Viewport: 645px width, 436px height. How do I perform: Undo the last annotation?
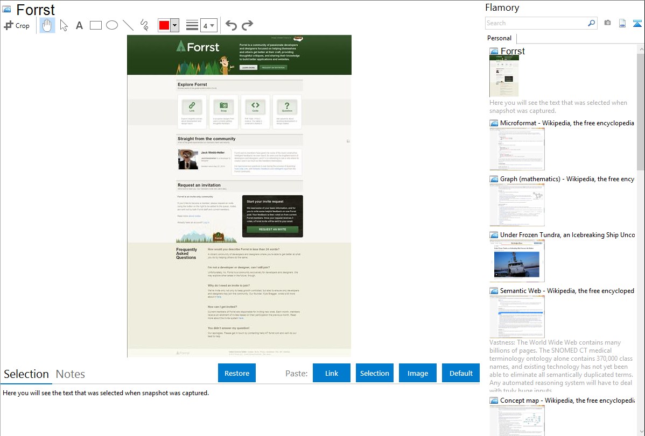(231, 25)
